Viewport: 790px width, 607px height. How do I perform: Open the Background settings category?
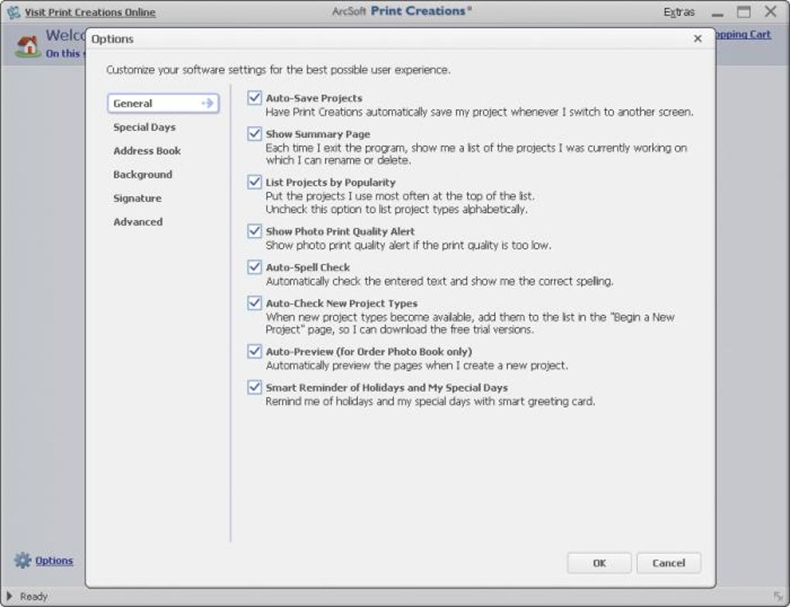tap(143, 174)
